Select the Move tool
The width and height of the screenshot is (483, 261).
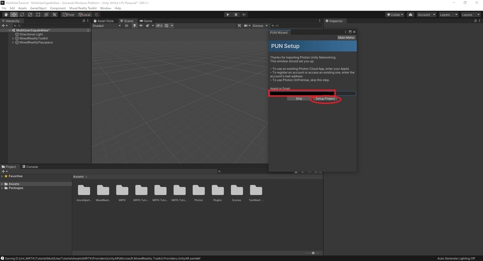(14, 15)
